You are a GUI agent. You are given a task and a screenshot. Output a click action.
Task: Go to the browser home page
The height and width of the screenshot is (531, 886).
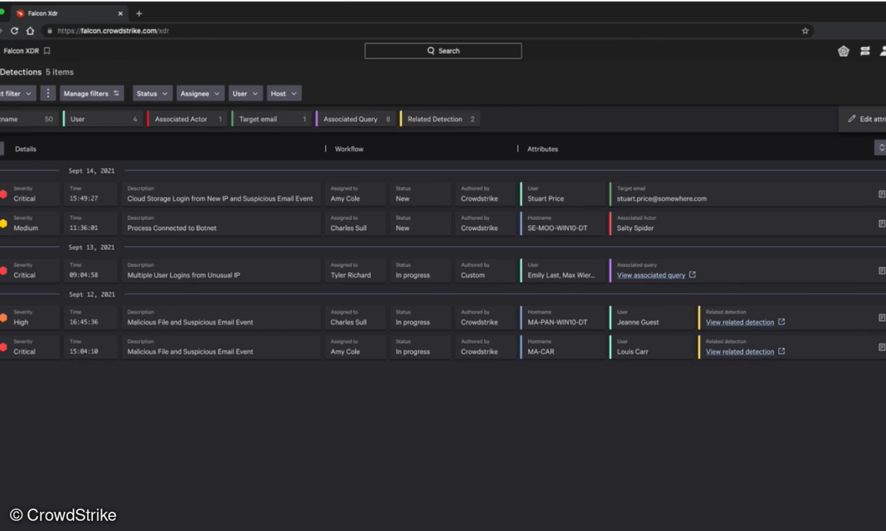[x=30, y=31]
